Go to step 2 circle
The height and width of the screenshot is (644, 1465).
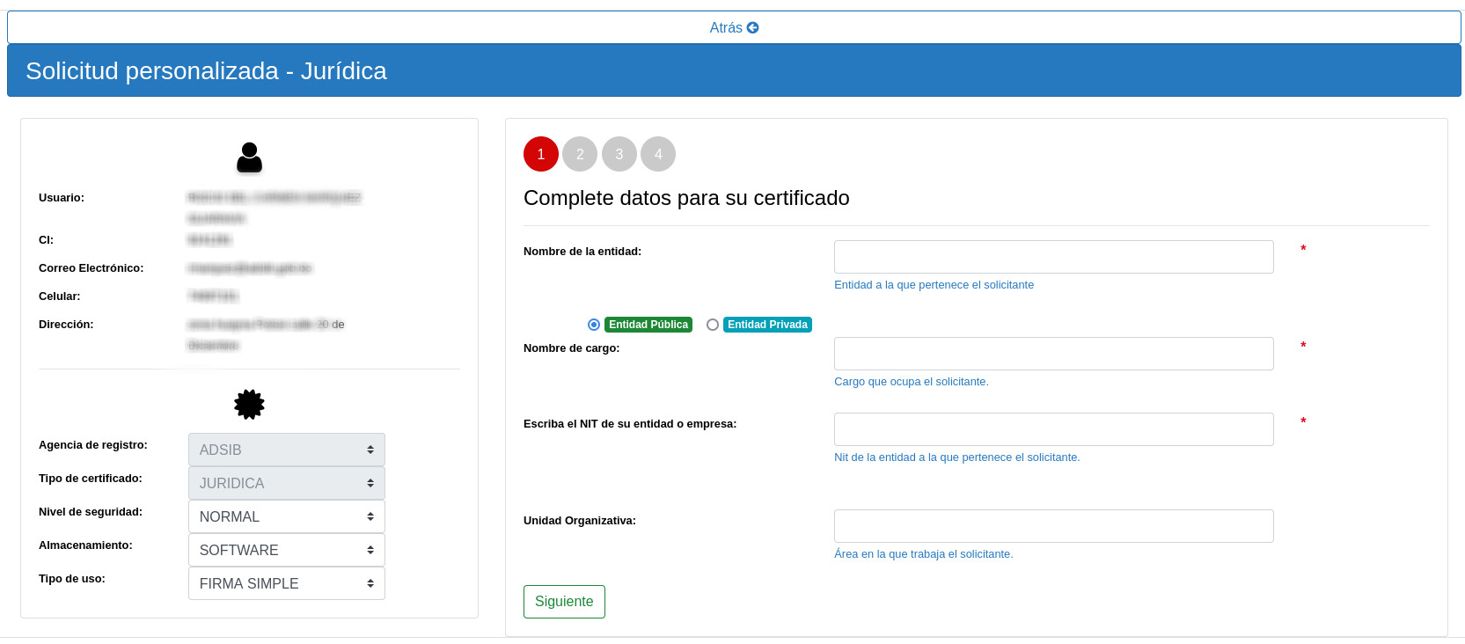click(580, 154)
